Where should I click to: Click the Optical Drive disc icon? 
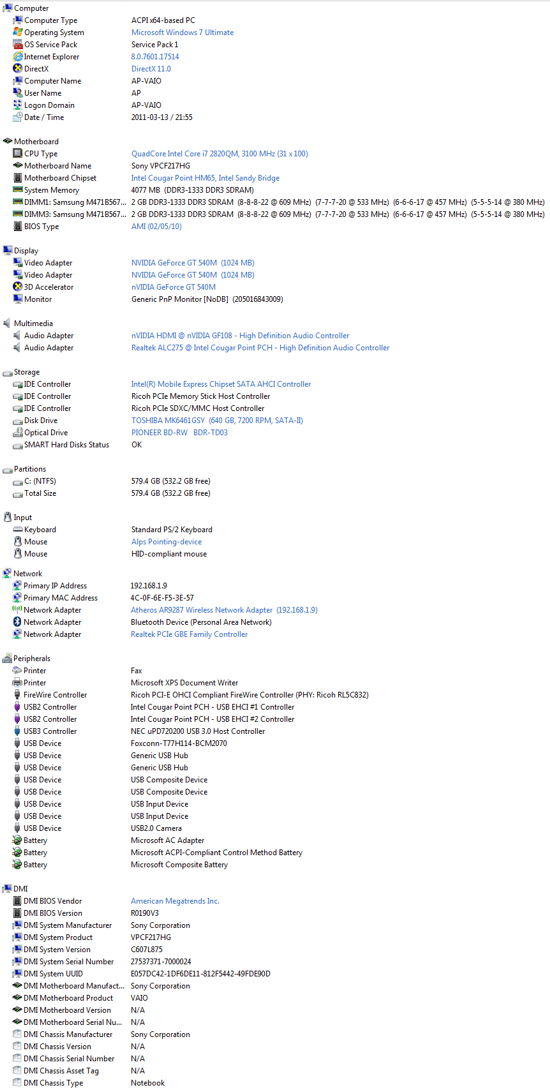point(18,433)
